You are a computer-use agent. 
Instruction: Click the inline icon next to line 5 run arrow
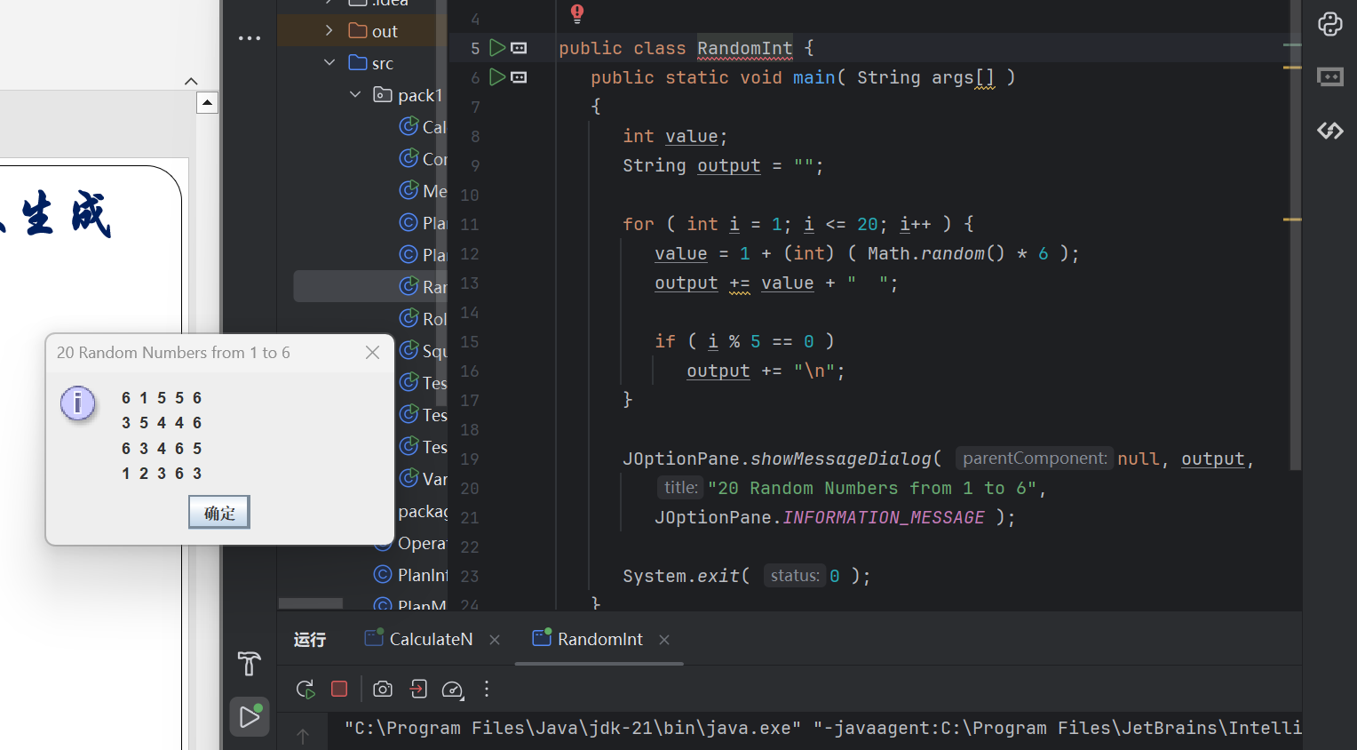click(x=519, y=48)
